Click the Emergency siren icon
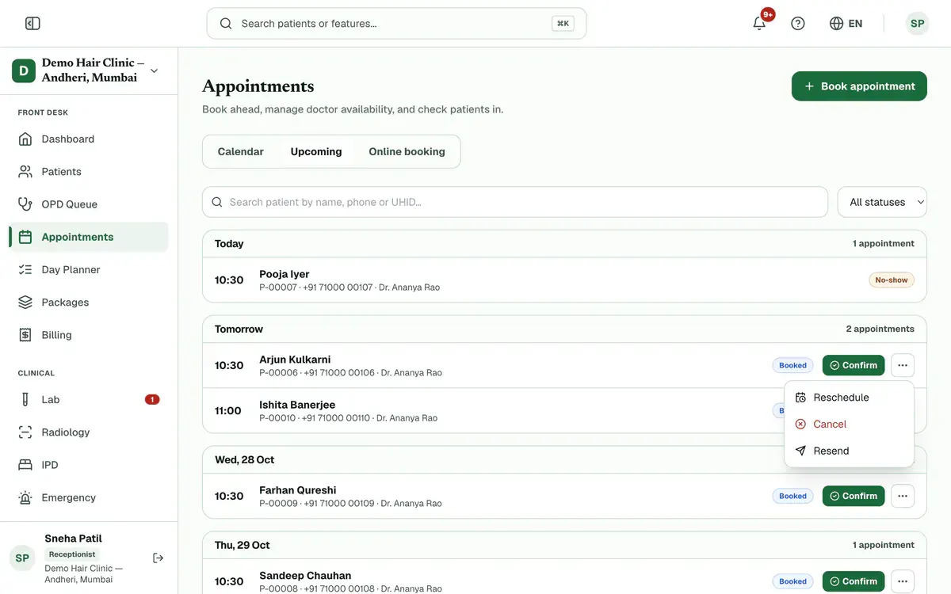The height and width of the screenshot is (594, 951). click(25, 498)
